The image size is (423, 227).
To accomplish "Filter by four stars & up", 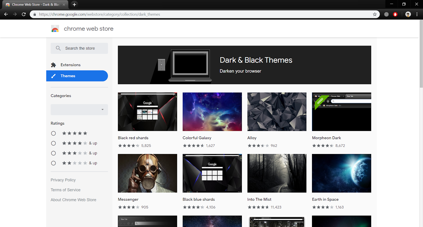I will (53, 143).
